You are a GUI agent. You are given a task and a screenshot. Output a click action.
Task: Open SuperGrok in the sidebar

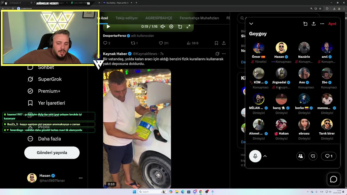44,79
